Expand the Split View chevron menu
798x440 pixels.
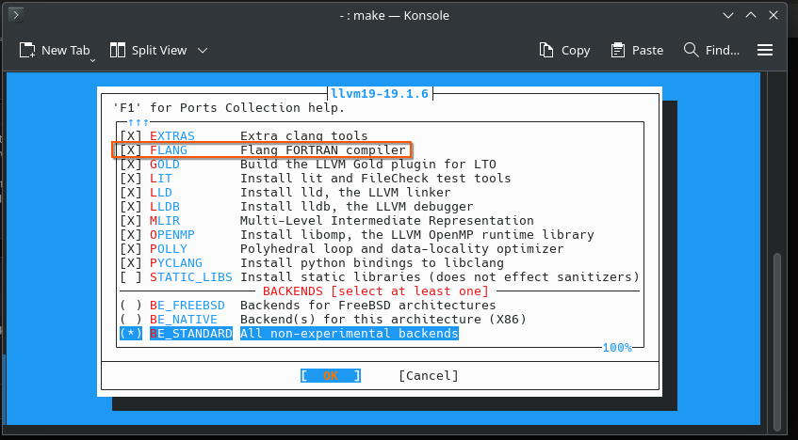[x=203, y=50]
